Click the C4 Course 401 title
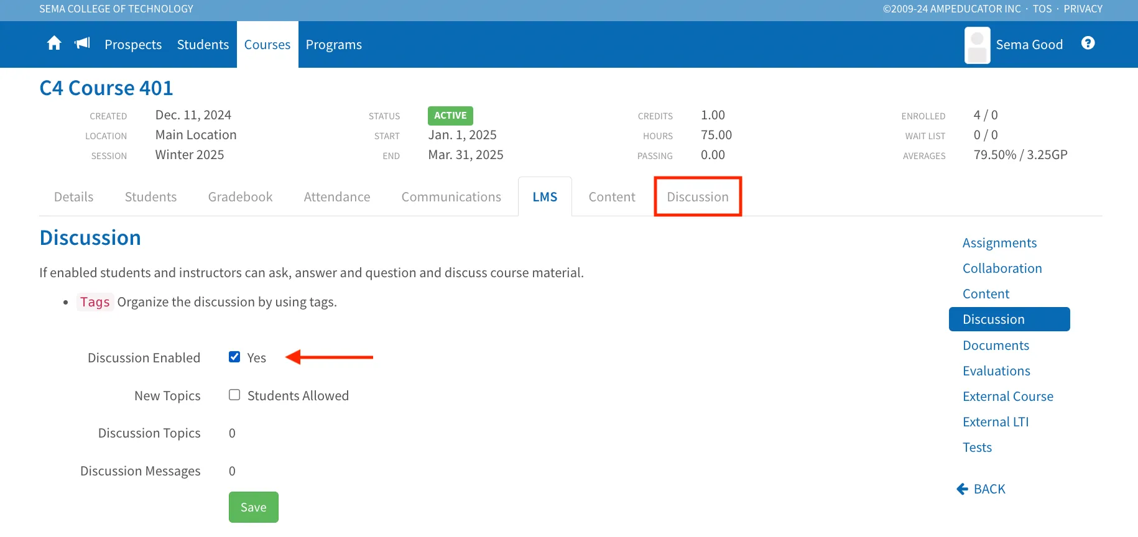Viewport: 1138px width, 537px height. [106, 88]
